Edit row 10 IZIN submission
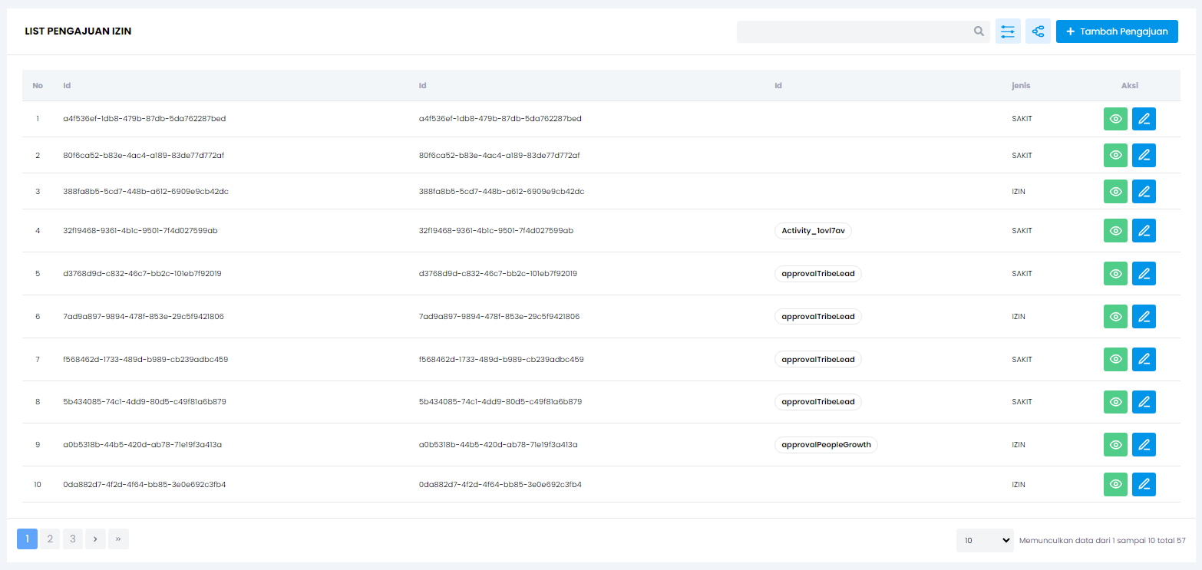The width and height of the screenshot is (1202, 570). pos(1144,484)
